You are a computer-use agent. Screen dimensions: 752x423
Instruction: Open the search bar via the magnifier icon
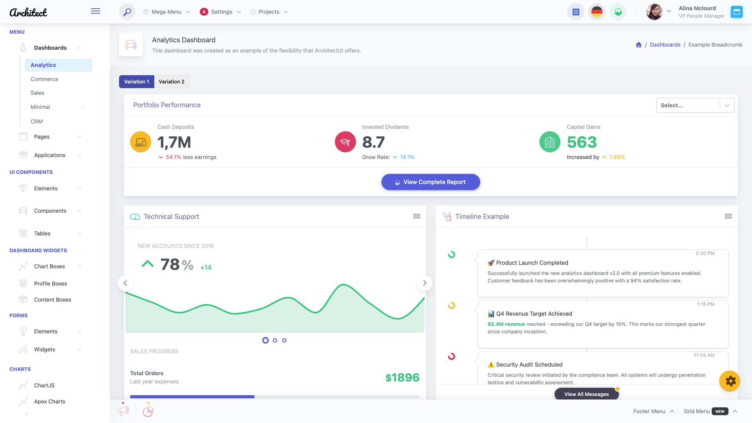[x=127, y=12]
